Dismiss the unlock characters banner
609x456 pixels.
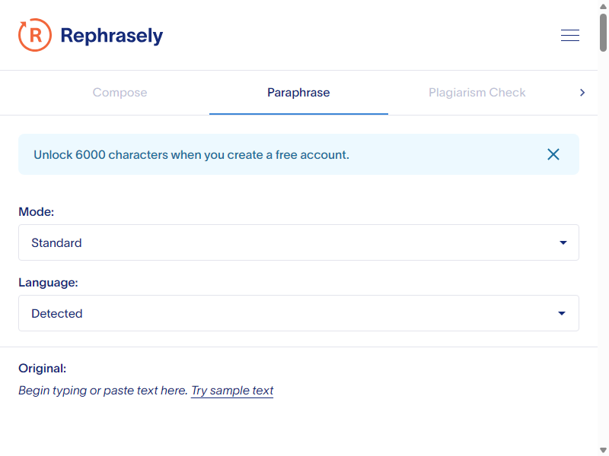553,154
